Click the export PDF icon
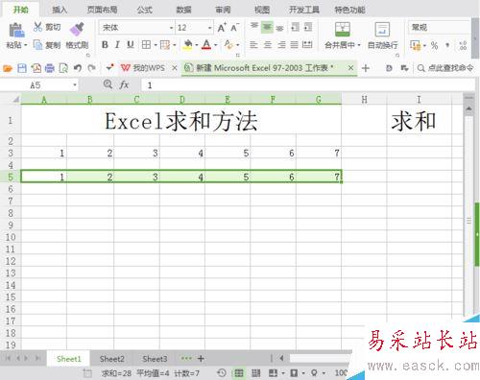480x380 pixels. (x=36, y=68)
